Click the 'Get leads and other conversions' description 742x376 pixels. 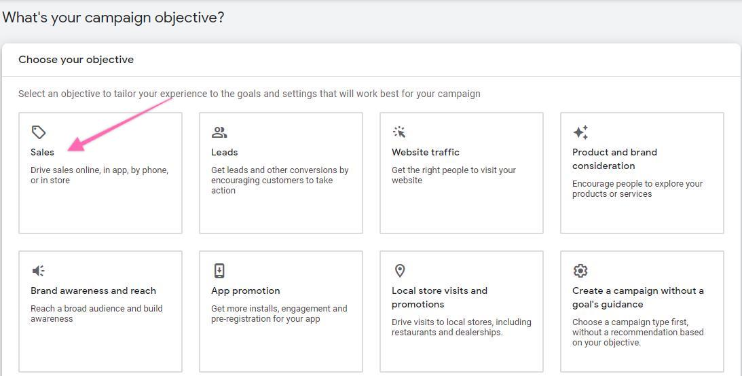click(279, 180)
